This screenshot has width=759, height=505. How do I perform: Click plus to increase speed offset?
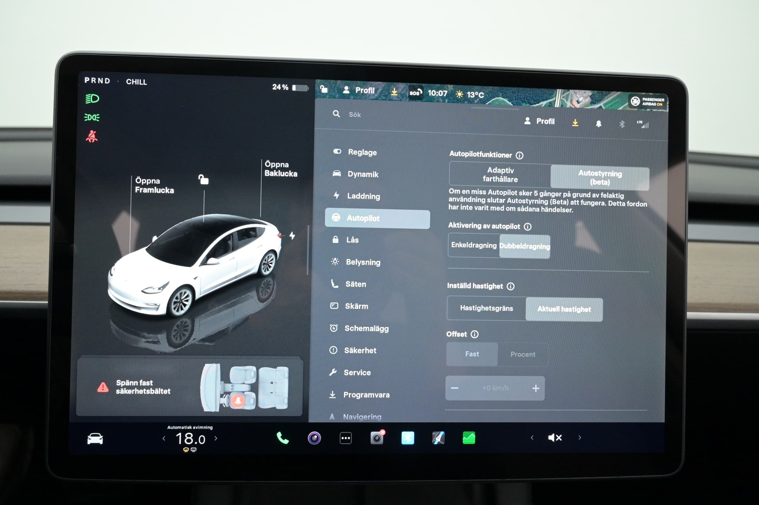[x=536, y=388]
